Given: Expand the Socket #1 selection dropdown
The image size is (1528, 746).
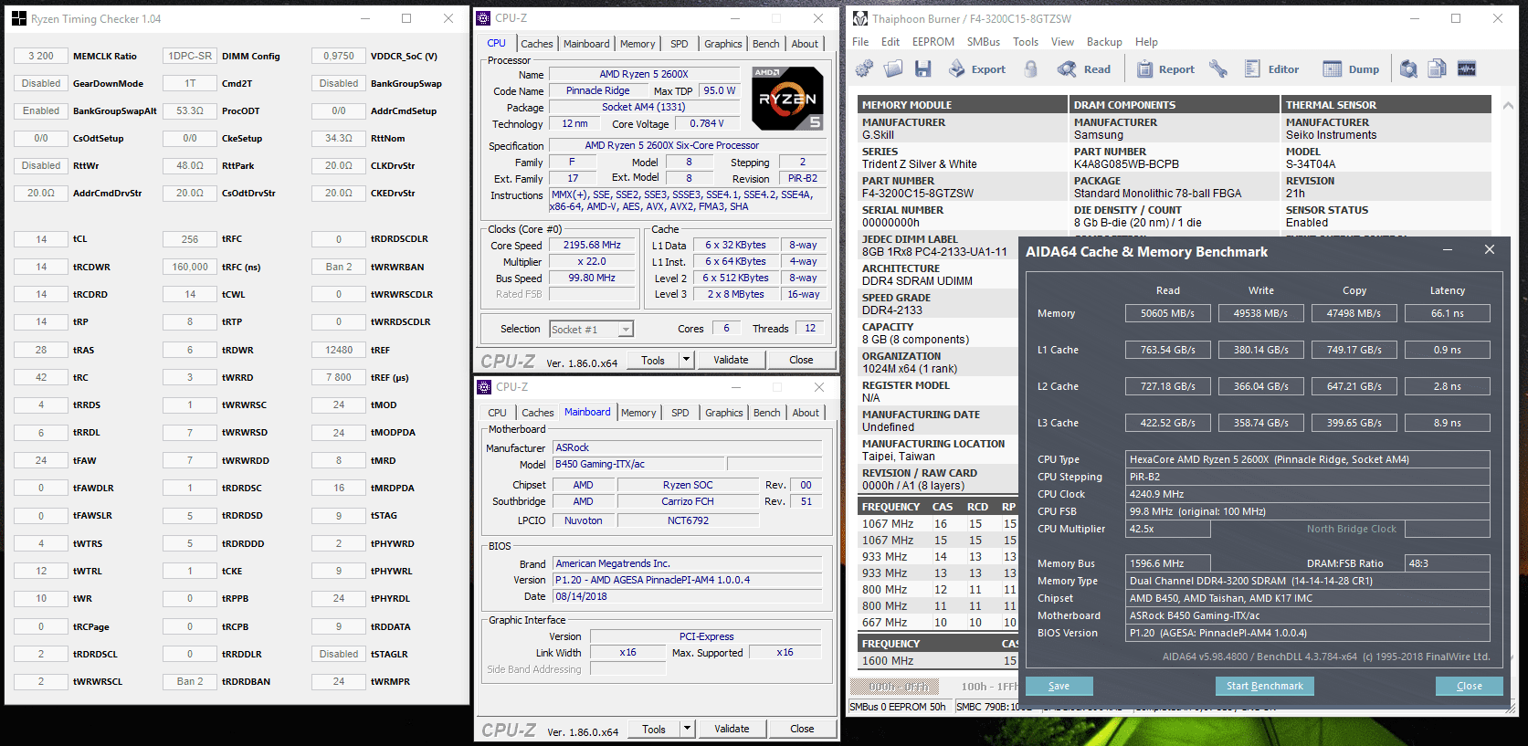Looking at the screenshot, I should click(x=626, y=330).
